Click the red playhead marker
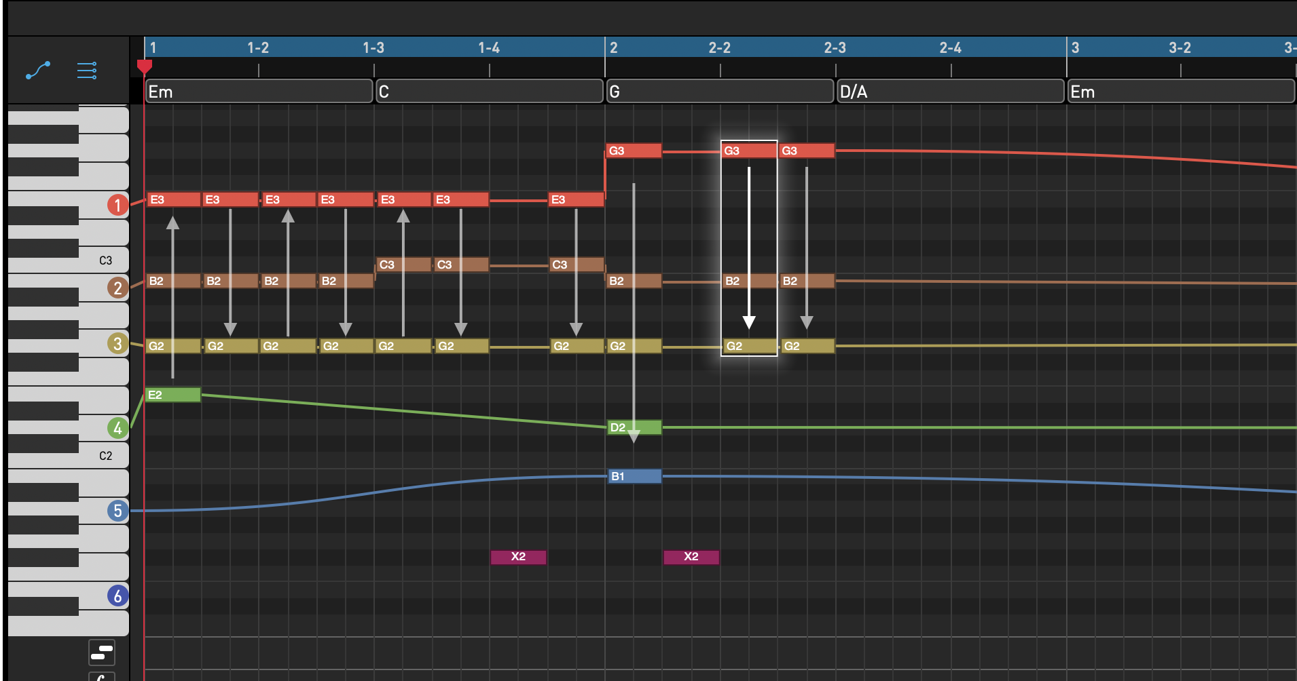Viewport: 1297px width, 681px height. 144,66
